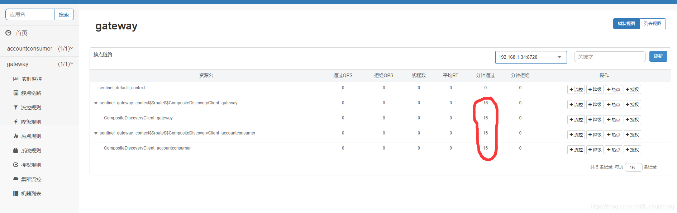The image size is (677, 213).
Task: Add 降级 rule for route$$CompositeDiscoveryClient_gateway row
Action: click(595, 105)
